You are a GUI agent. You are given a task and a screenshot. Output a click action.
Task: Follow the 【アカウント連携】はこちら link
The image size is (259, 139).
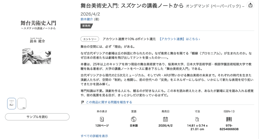180,39
